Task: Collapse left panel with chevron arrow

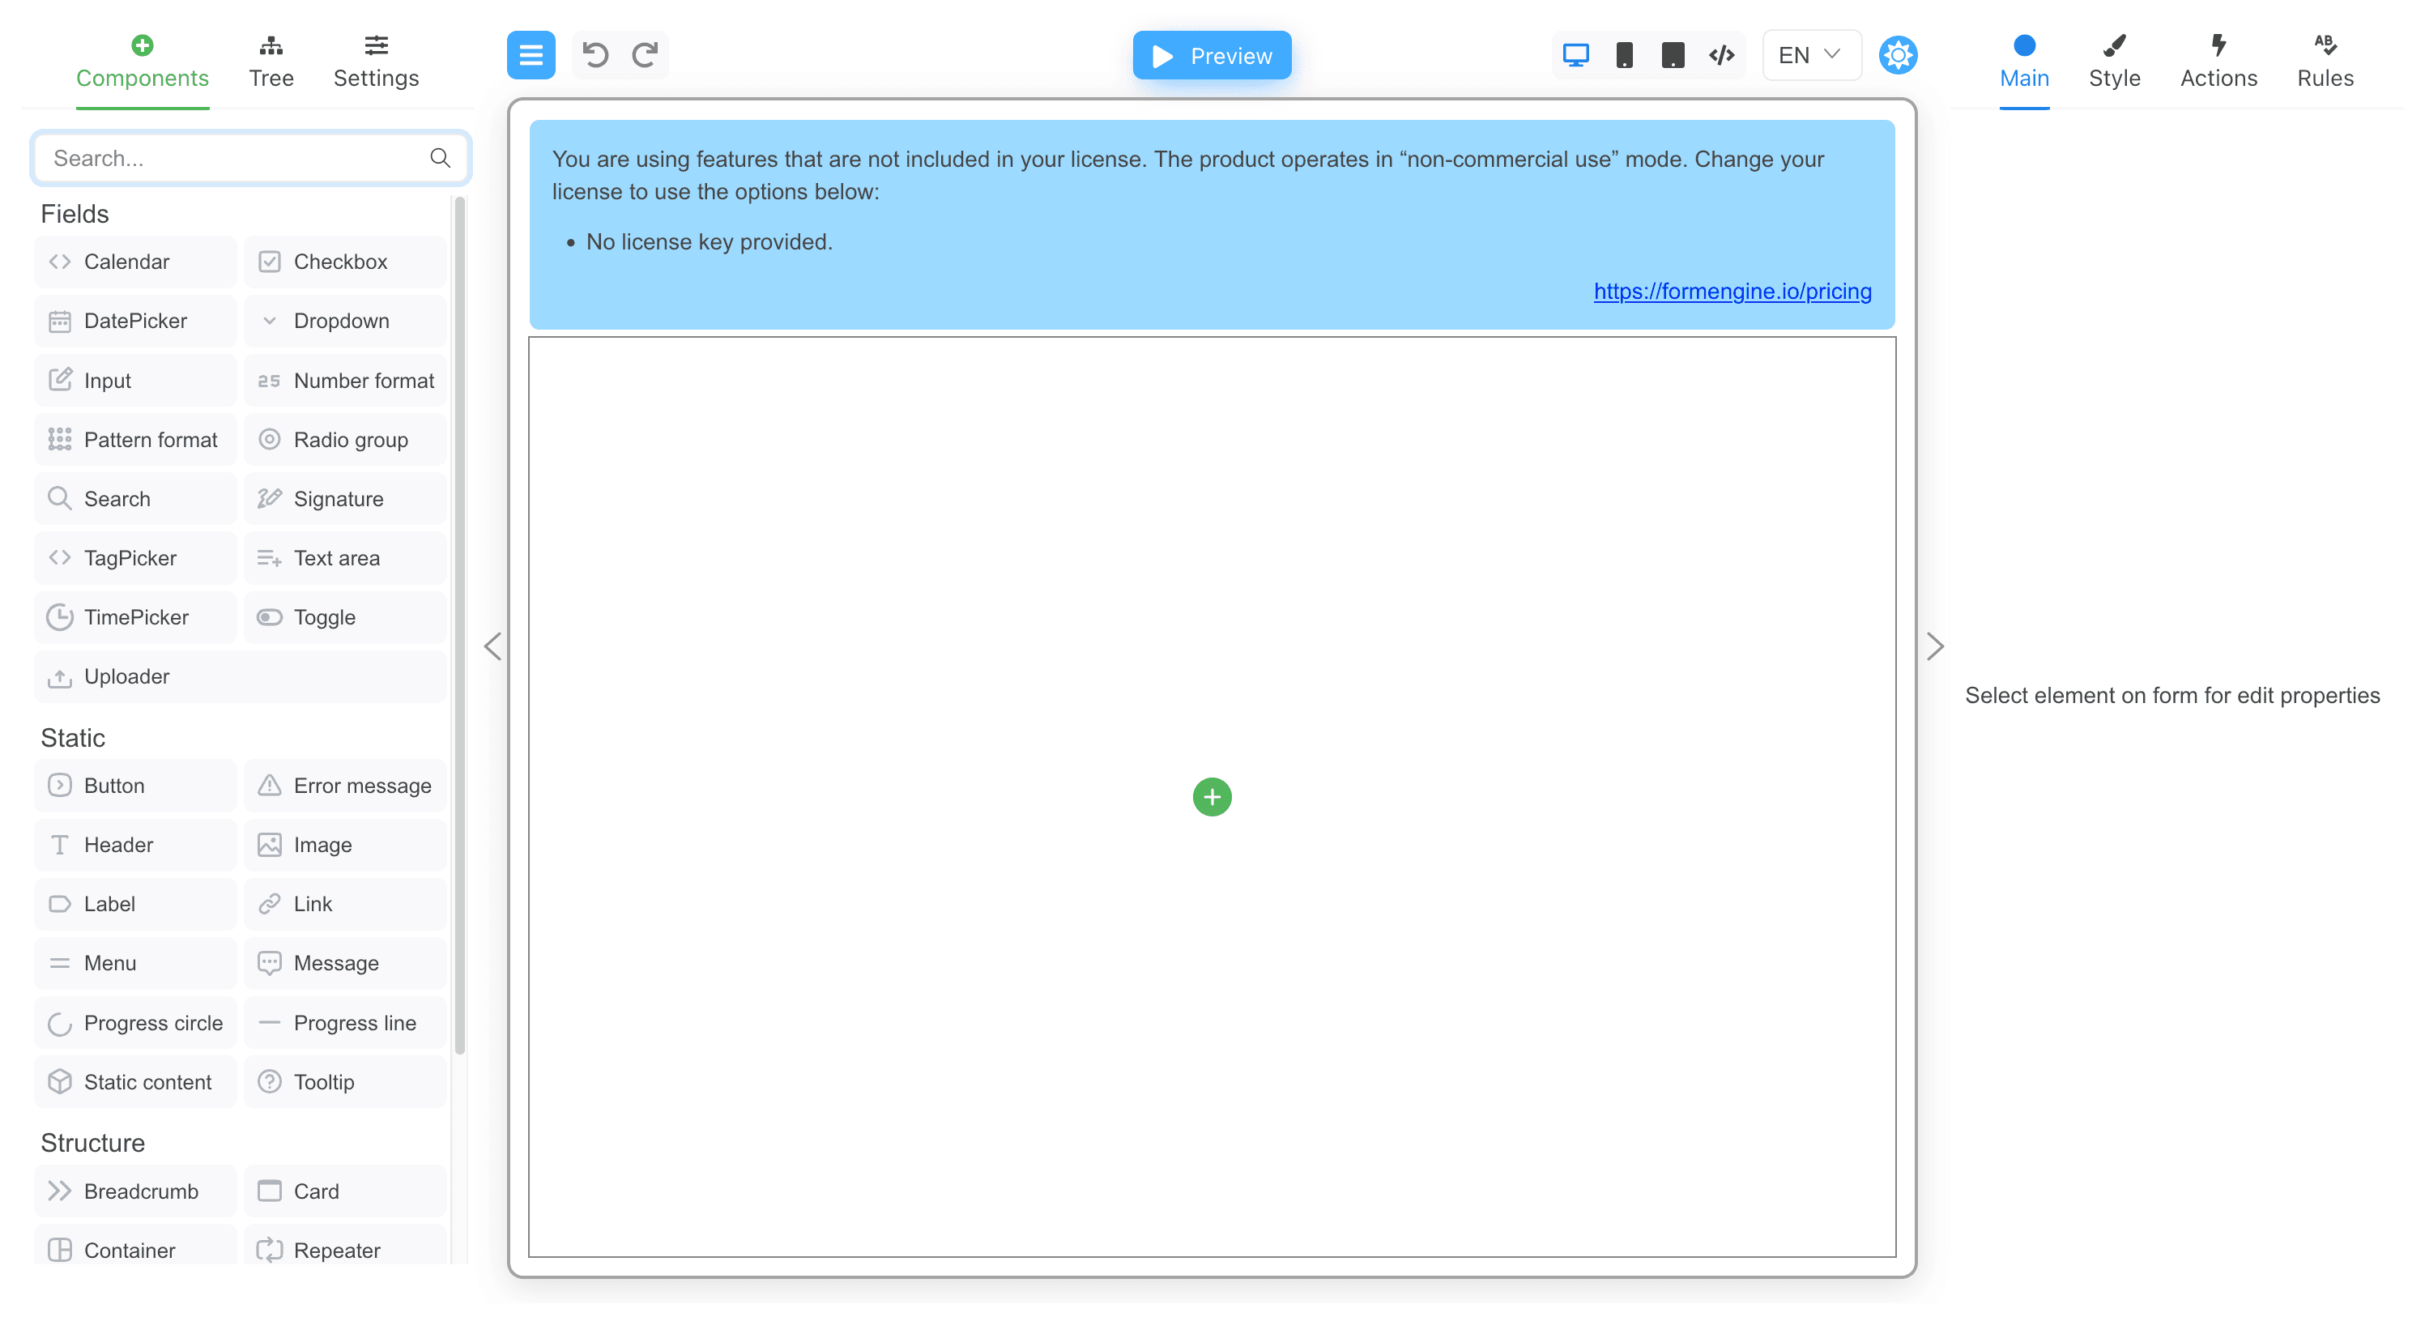Action: coord(492,646)
